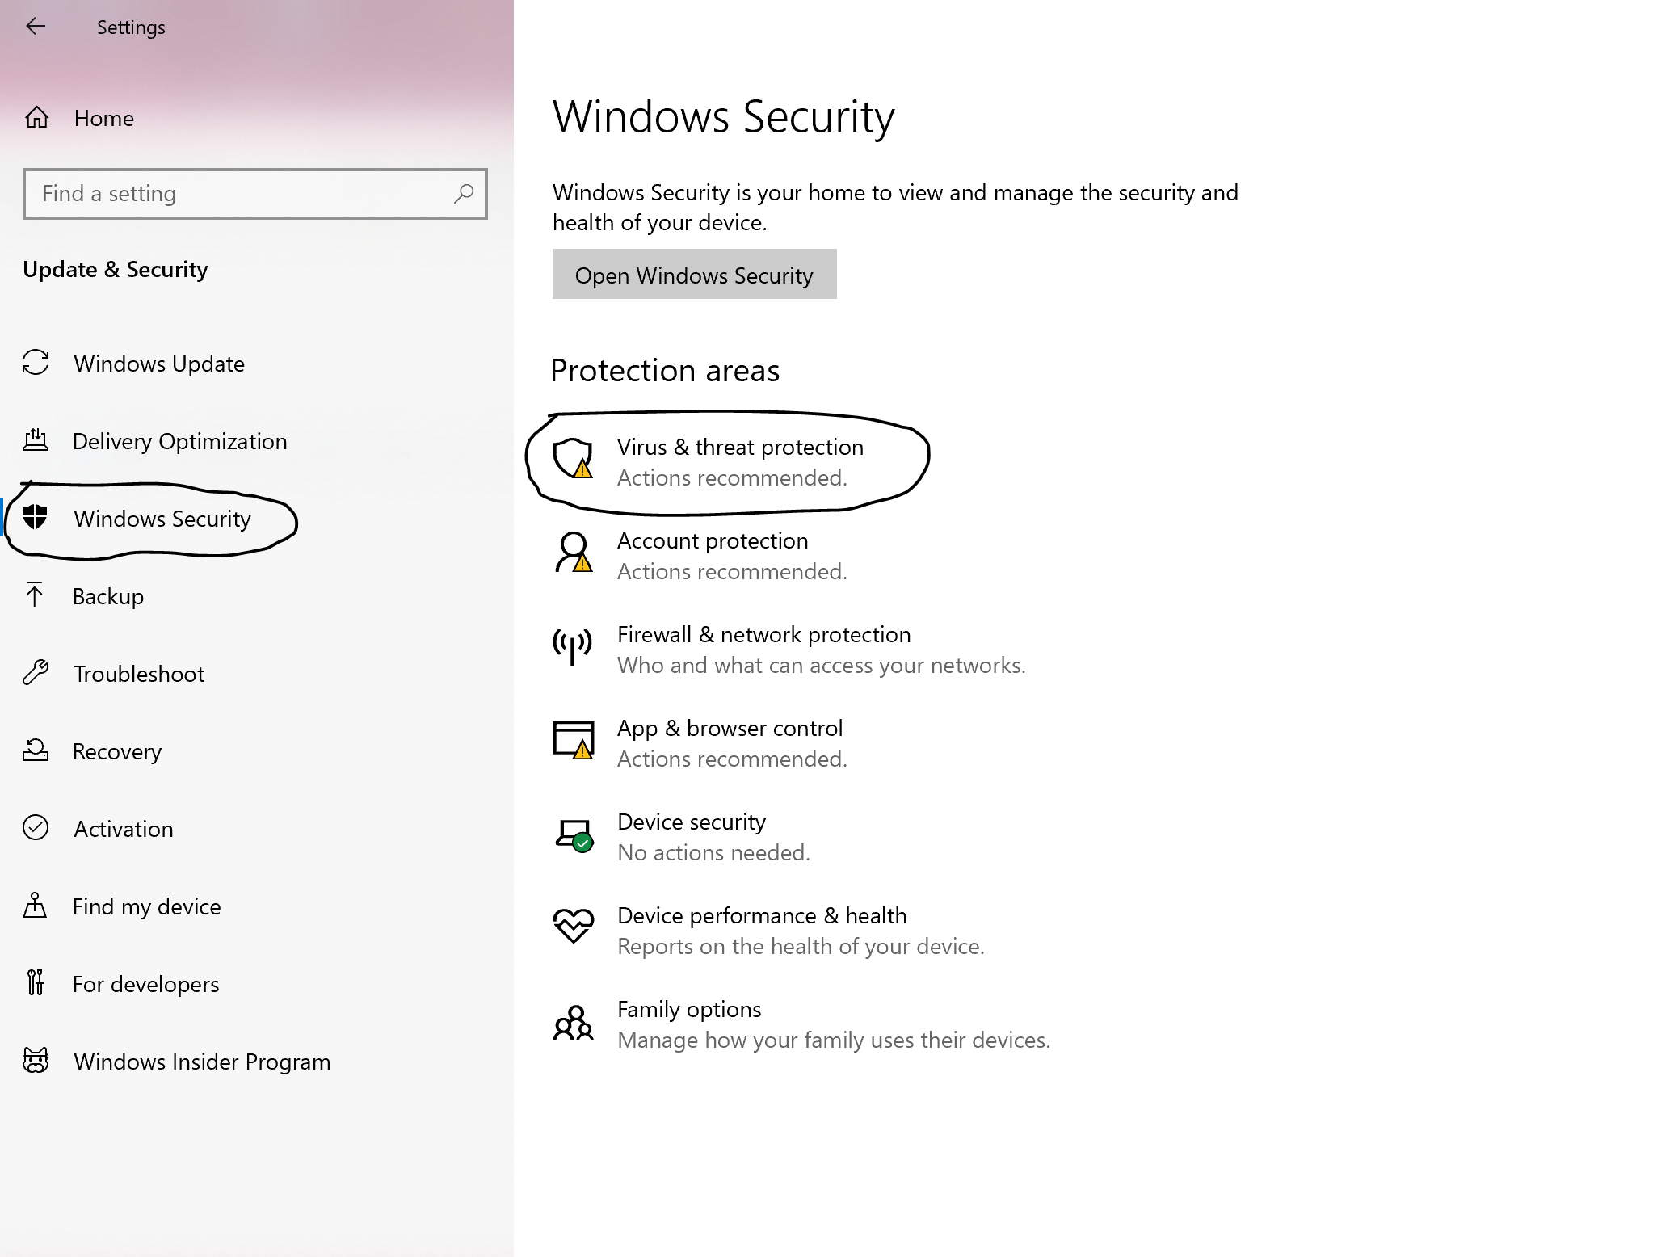Open the App & browser control icon
The width and height of the screenshot is (1657, 1257).
pos(573,740)
